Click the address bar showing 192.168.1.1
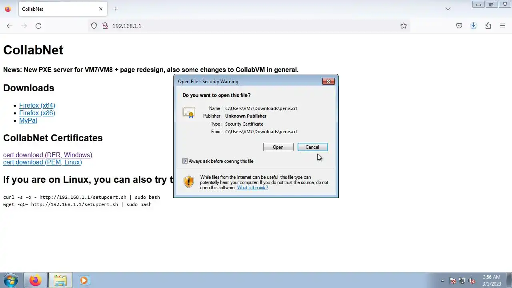512x288 pixels. [248, 26]
